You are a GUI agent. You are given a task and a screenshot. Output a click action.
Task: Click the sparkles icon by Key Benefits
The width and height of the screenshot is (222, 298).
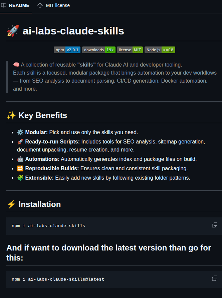pos(11,115)
